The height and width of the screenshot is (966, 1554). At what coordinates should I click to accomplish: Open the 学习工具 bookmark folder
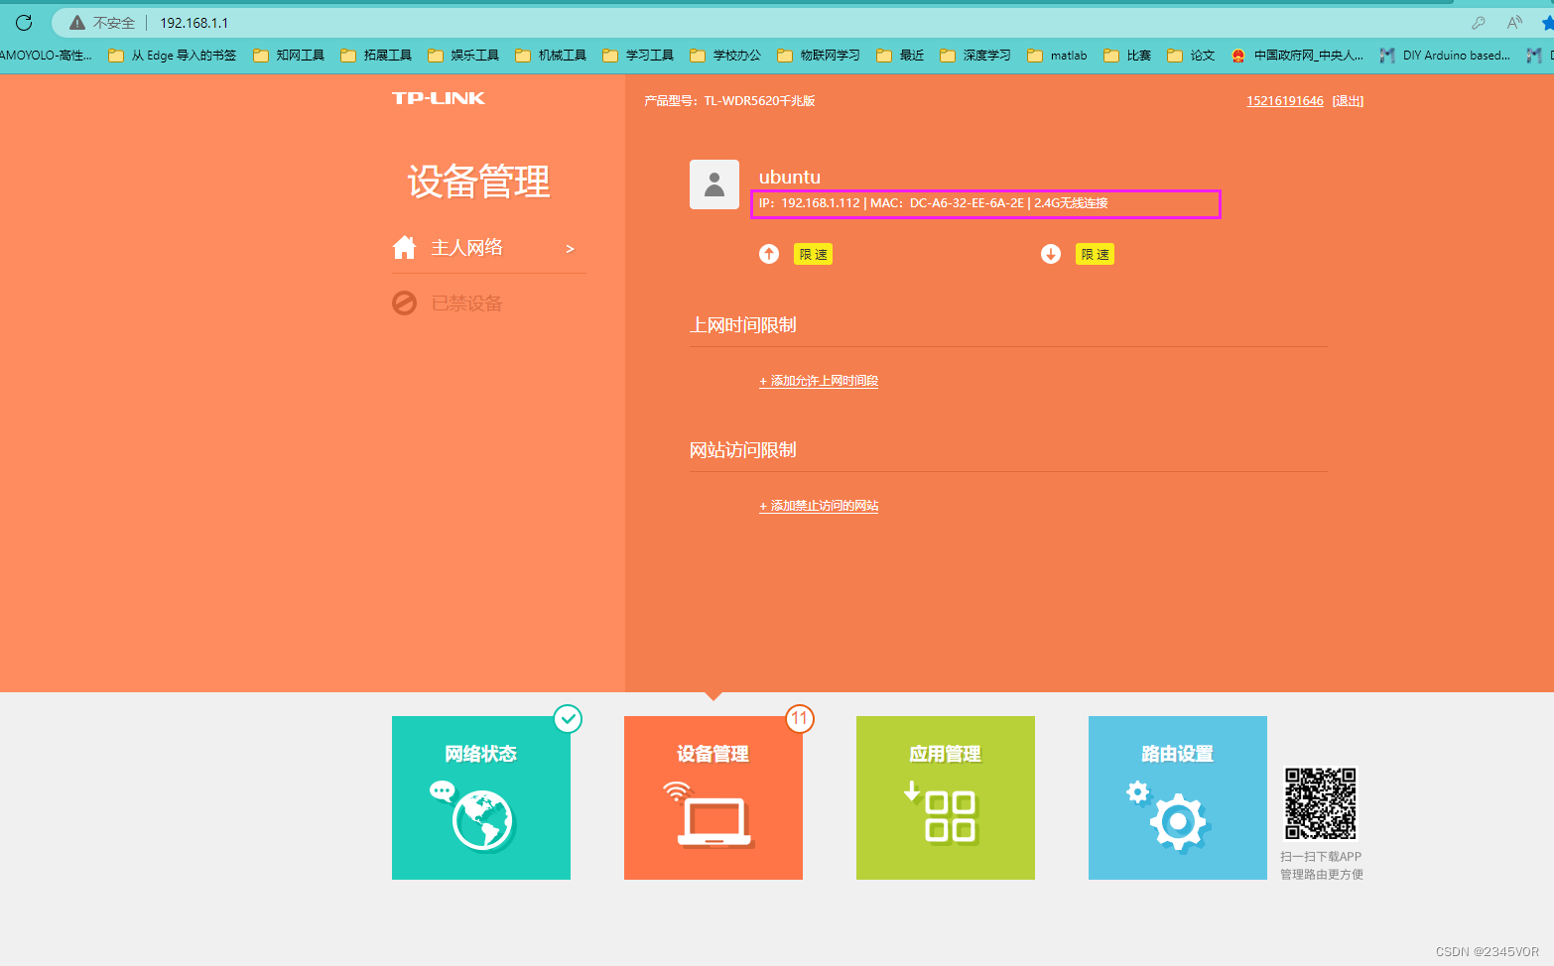click(x=638, y=56)
